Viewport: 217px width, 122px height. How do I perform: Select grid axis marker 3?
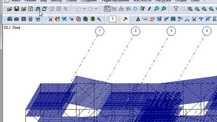point(171,31)
